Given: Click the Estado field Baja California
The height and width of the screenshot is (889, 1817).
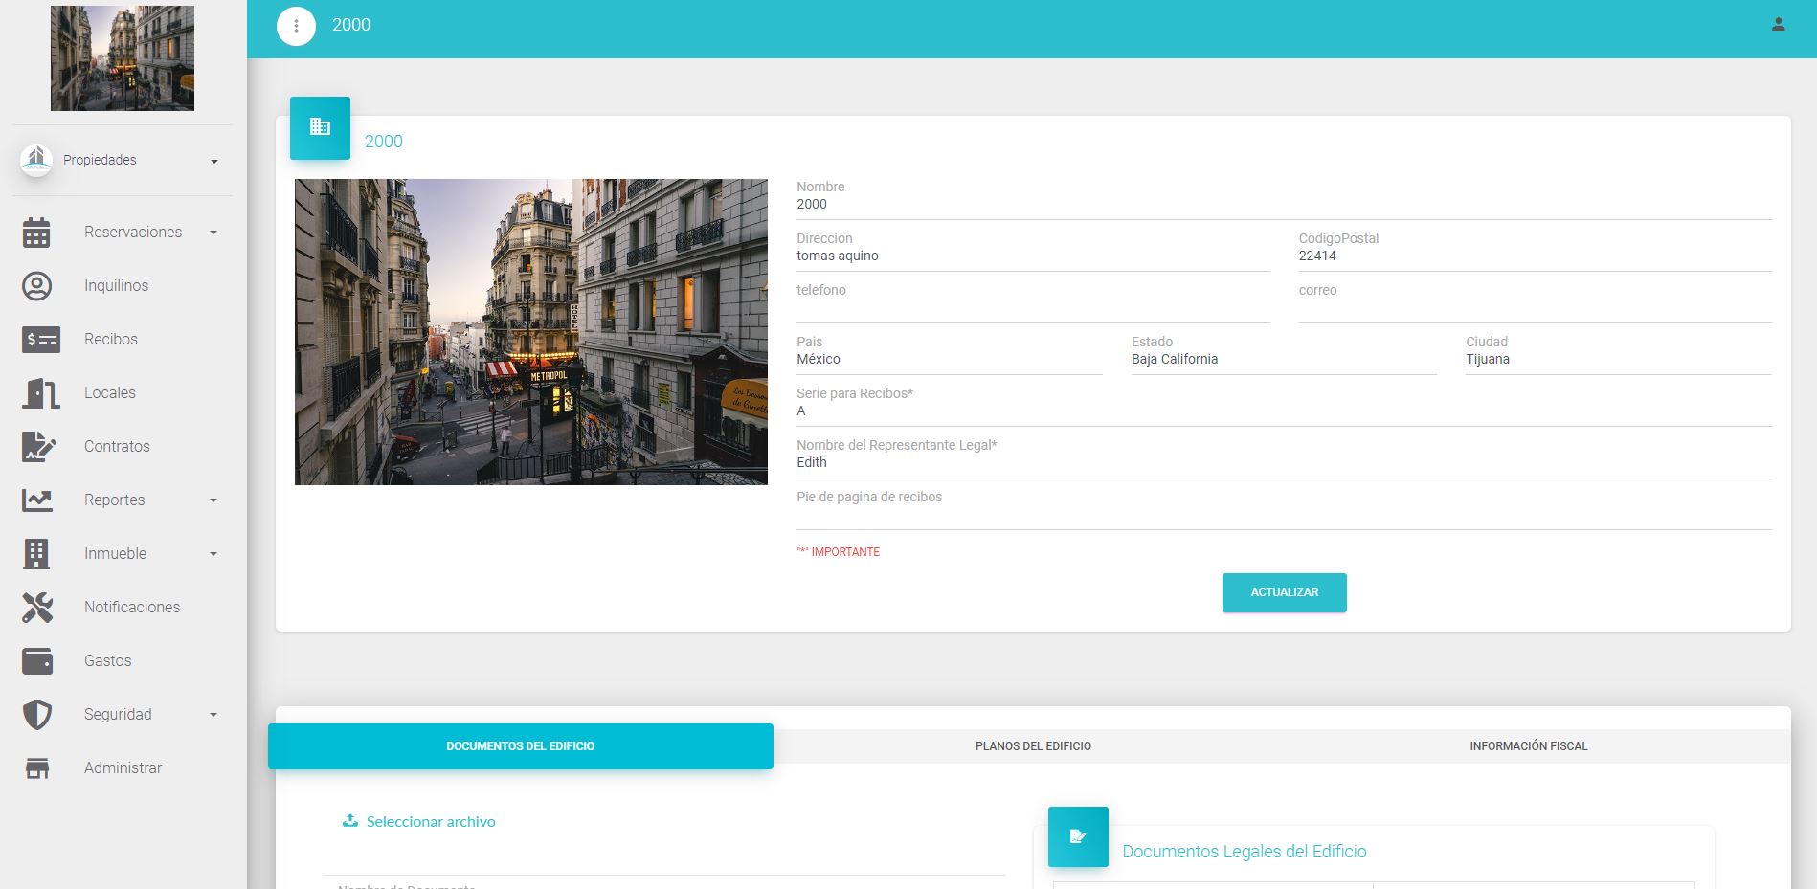Looking at the screenshot, I should click(1284, 359).
